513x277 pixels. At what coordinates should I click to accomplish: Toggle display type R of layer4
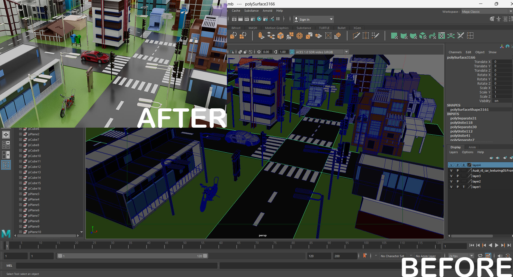pyautogui.click(x=464, y=165)
